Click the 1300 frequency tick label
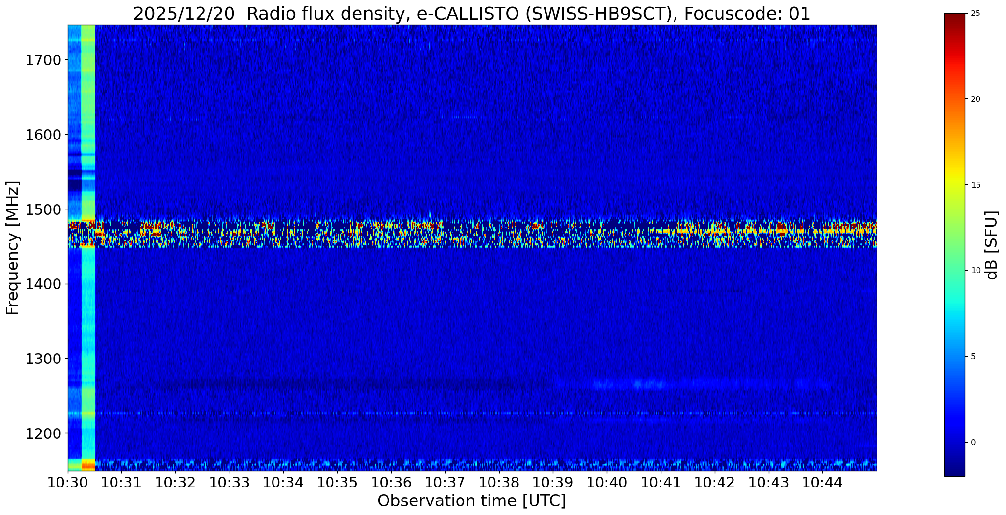 (43, 359)
